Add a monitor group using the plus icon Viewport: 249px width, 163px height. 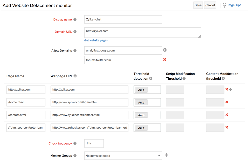[x=166, y=155]
